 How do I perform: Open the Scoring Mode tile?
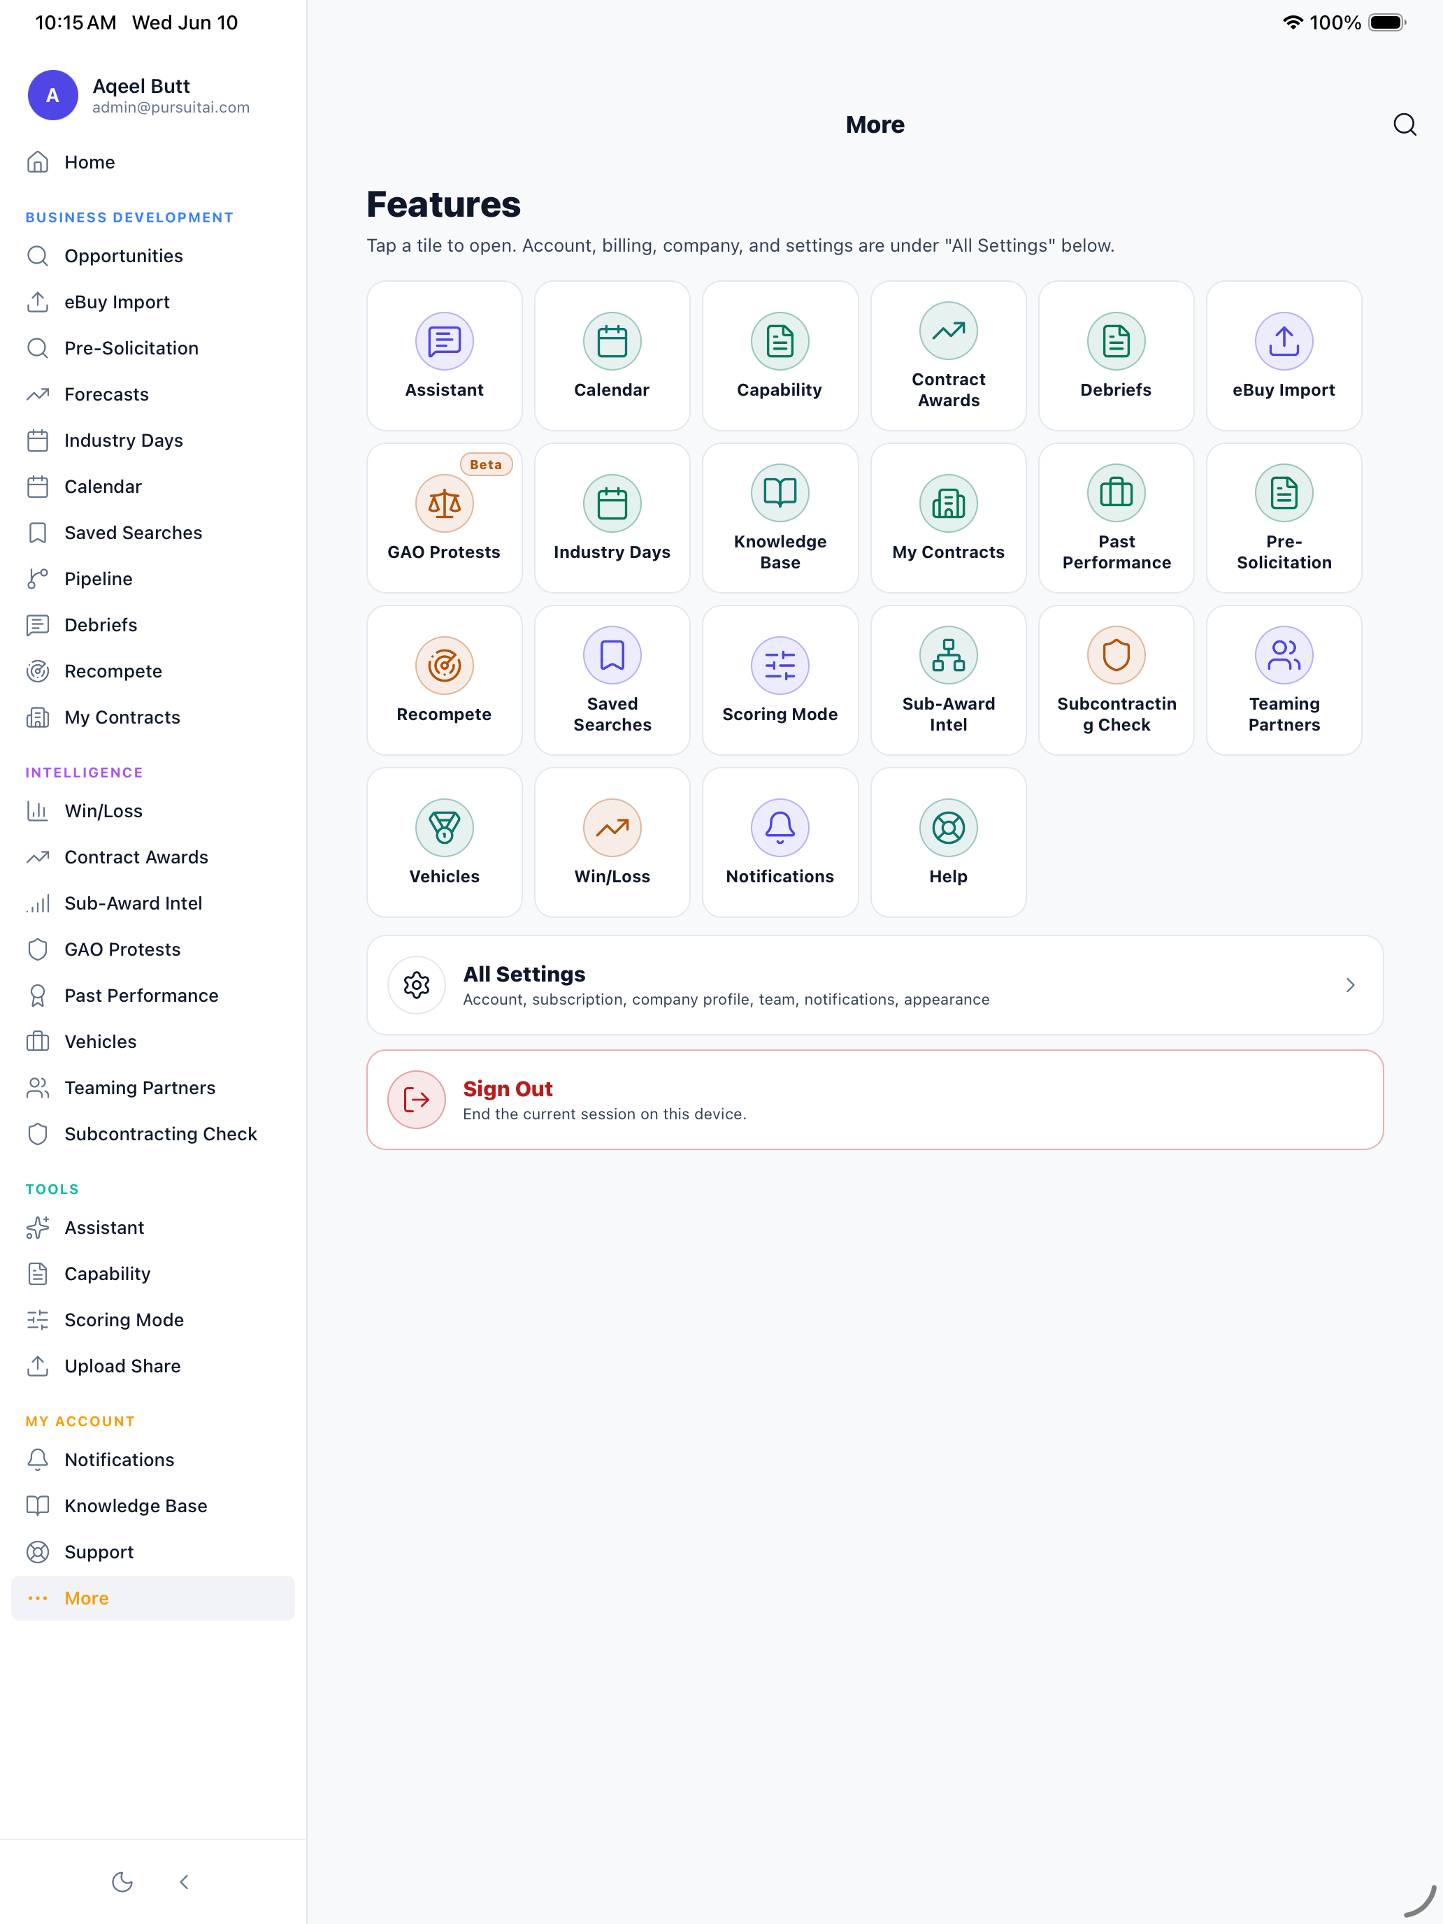[x=780, y=680]
